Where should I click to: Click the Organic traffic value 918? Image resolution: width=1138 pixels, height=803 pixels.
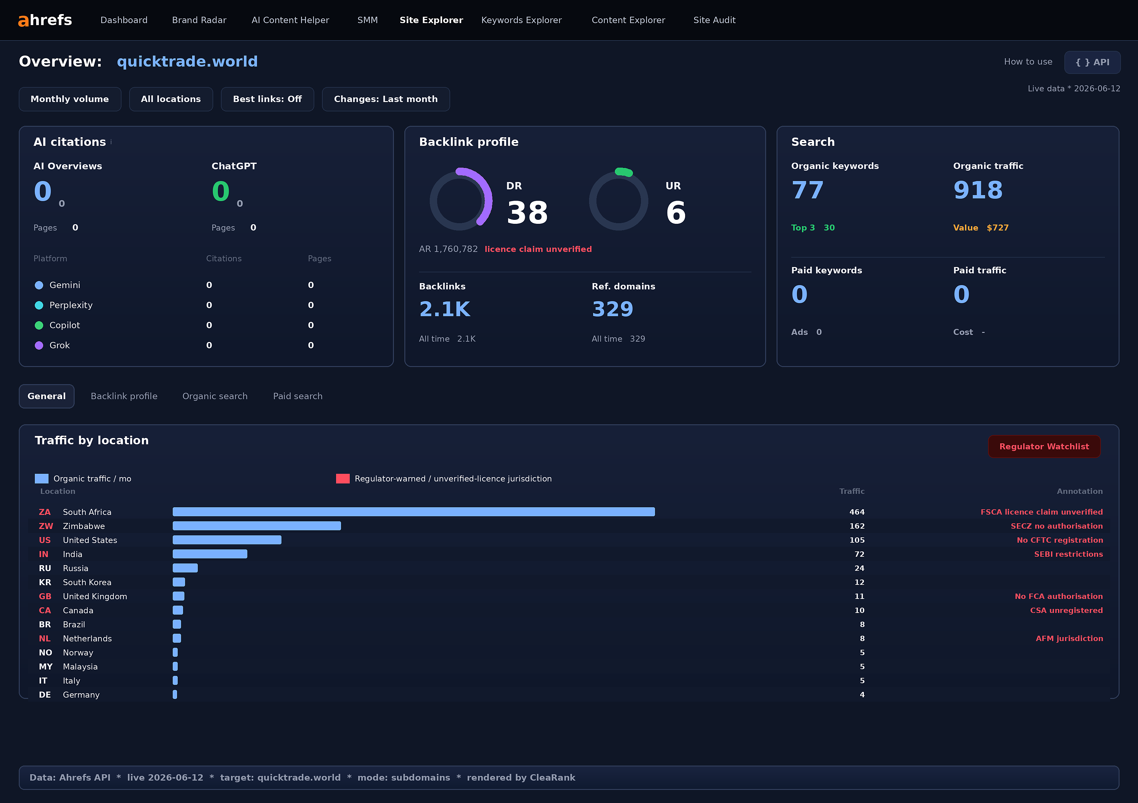(x=978, y=191)
